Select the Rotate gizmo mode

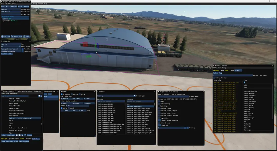point(72,94)
